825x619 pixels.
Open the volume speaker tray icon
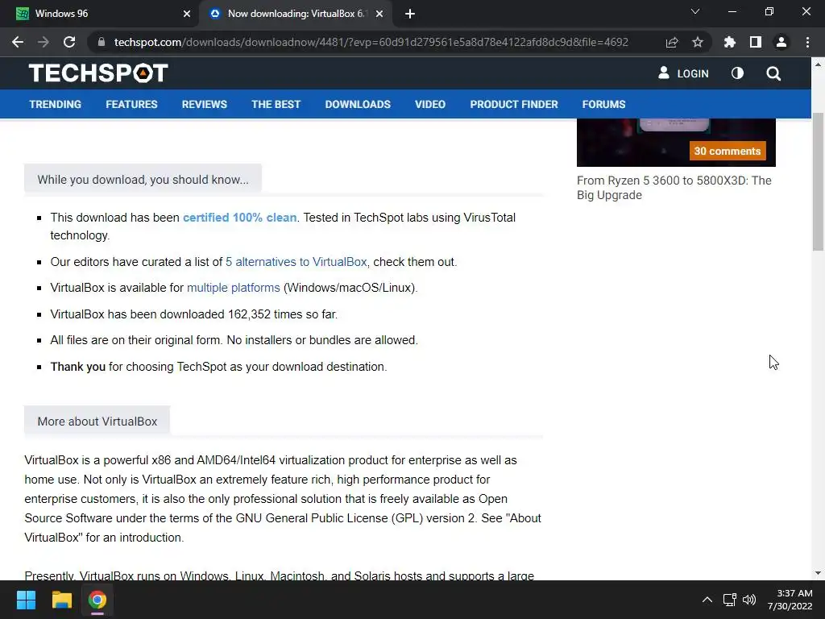(749, 600)
